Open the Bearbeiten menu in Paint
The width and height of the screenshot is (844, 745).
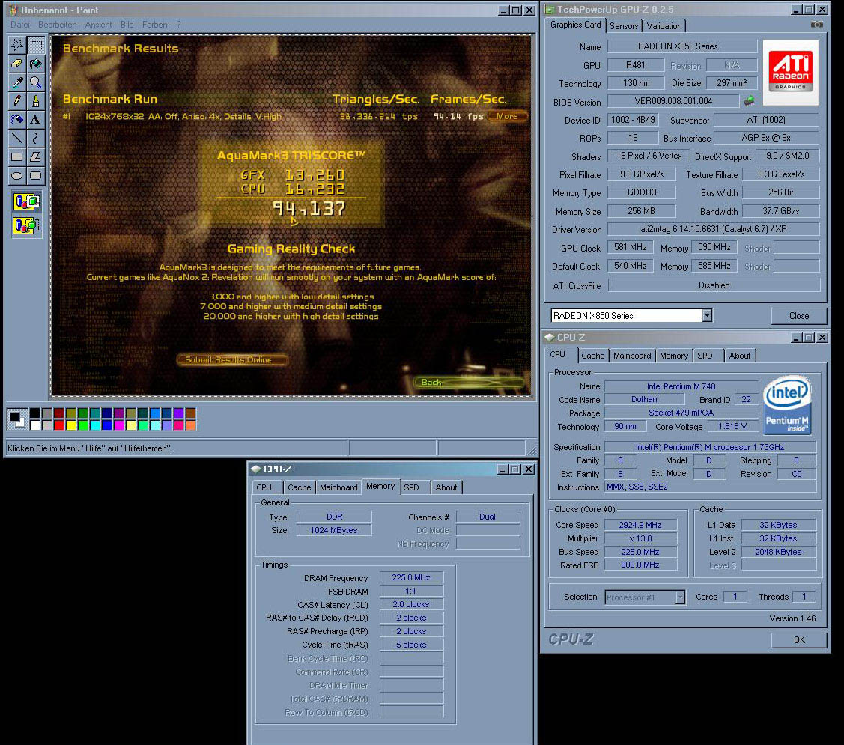pyautogui.click(x=57, y=25)
